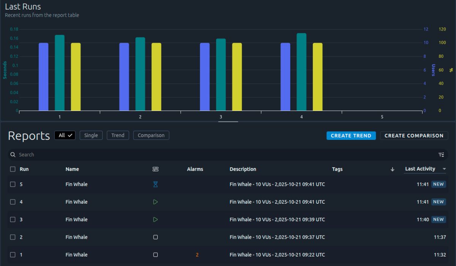Click the green play status icon for run 4
456x266 pixels.
pos(155,202)
